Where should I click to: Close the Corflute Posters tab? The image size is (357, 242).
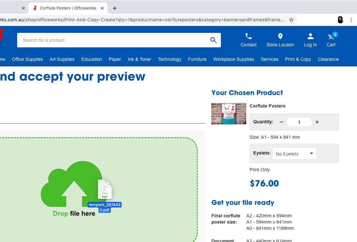coord(102,8)
